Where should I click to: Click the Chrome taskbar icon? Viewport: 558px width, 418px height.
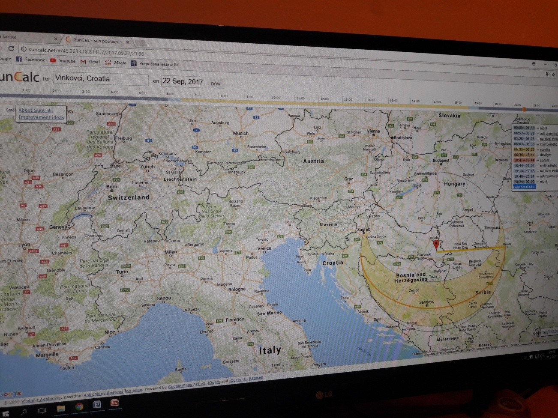click(x=79, y=406)
